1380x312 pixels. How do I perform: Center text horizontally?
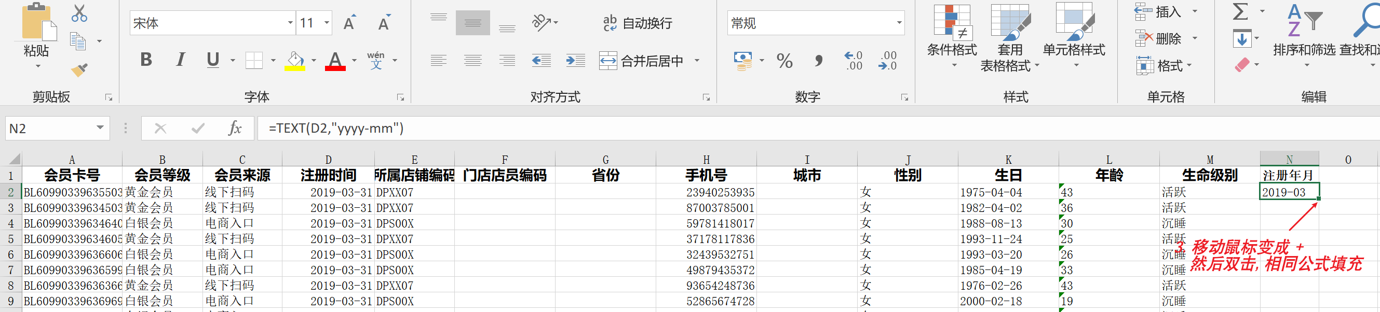(473, 61)
